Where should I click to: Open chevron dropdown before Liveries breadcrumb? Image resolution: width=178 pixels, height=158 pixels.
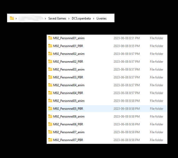(x=94, y=18)
